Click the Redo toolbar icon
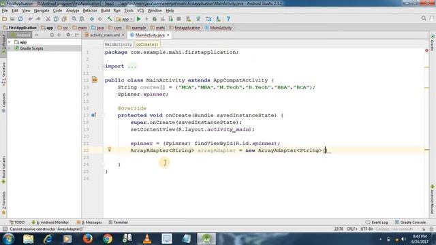 point(38,19)
